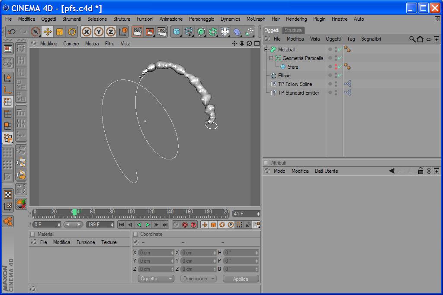Viewport: 443px width, 295px height.
Task: Toggle Metaball enabled checkmark
Action: 340,49
